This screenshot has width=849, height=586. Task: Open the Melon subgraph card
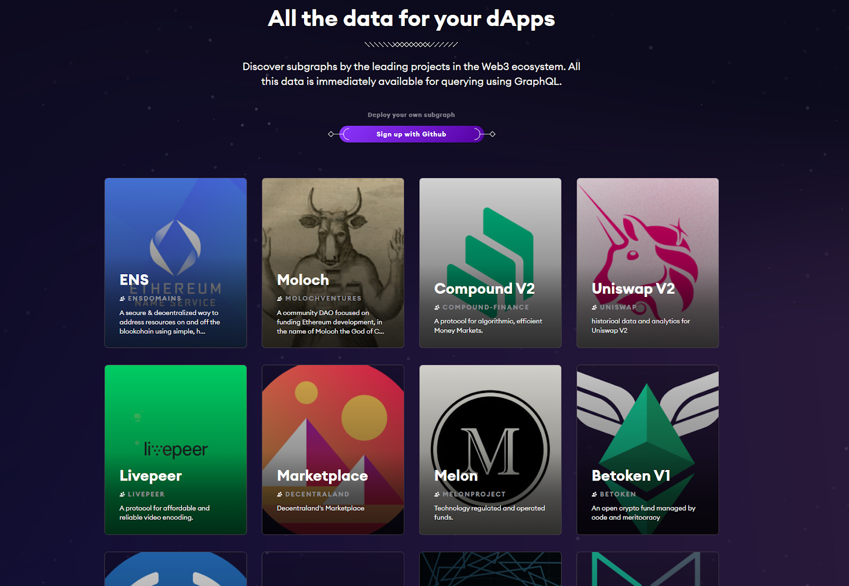point(490,450)
